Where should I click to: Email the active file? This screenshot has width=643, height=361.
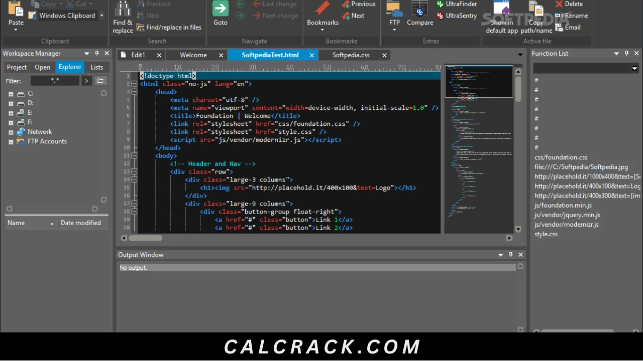pyautogui.click(x=568, y=27)
